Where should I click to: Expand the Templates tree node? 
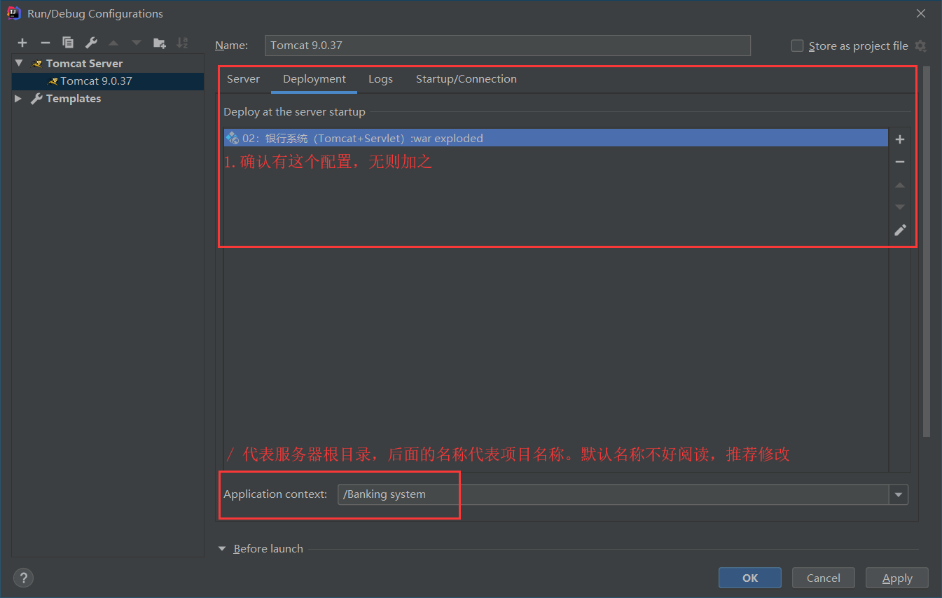pyautogui.click(x=19, y=99)
